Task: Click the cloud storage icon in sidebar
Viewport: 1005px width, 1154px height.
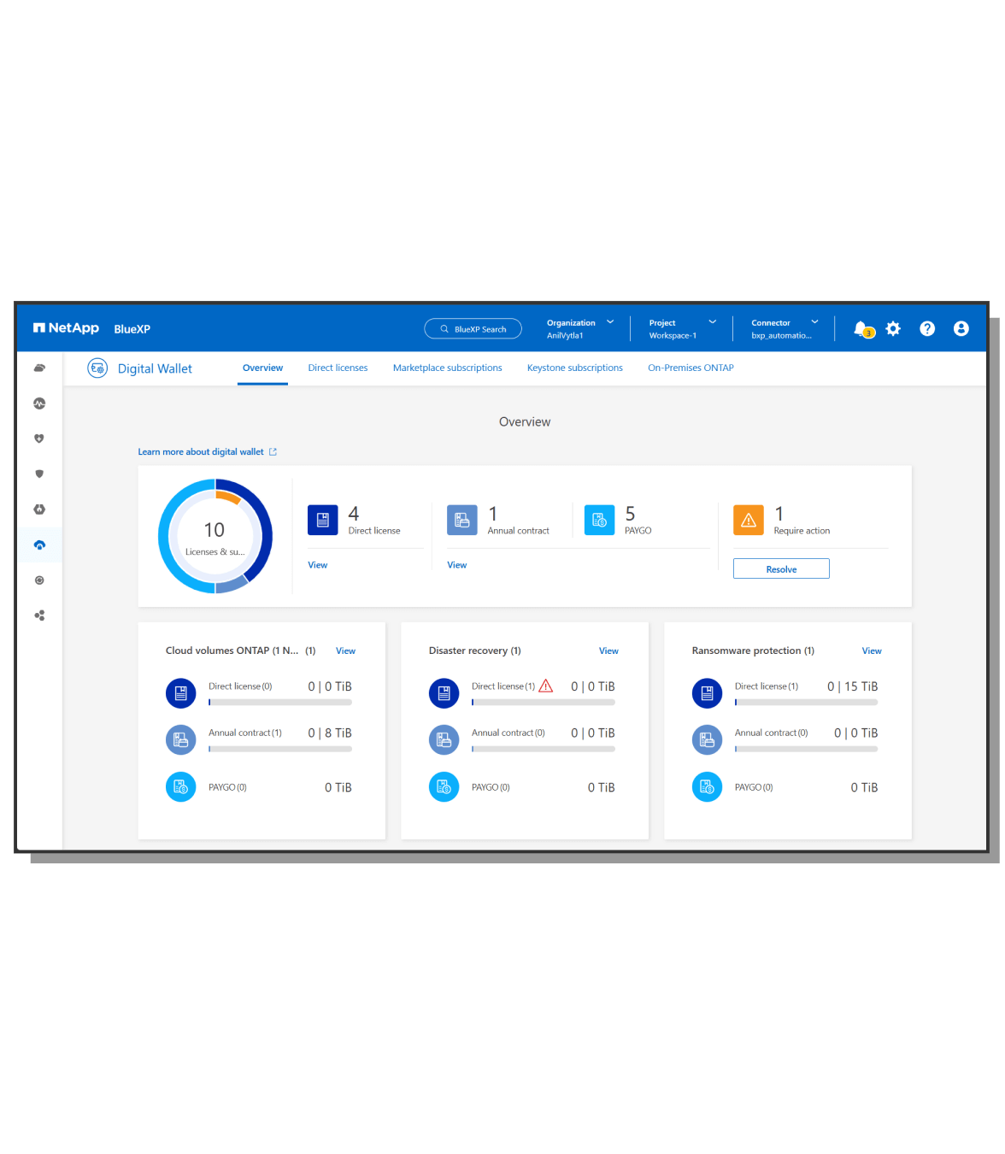Action: coord(39,368)
